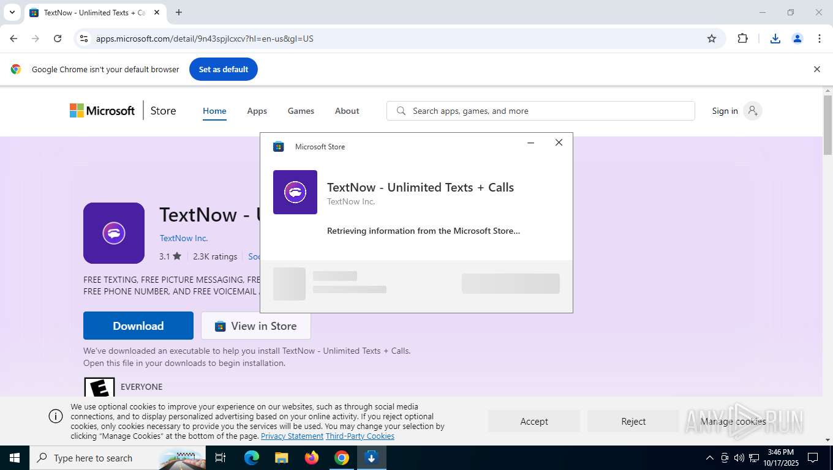
Task: Click the 2.3K ratings text
Action: pos(215,256)
